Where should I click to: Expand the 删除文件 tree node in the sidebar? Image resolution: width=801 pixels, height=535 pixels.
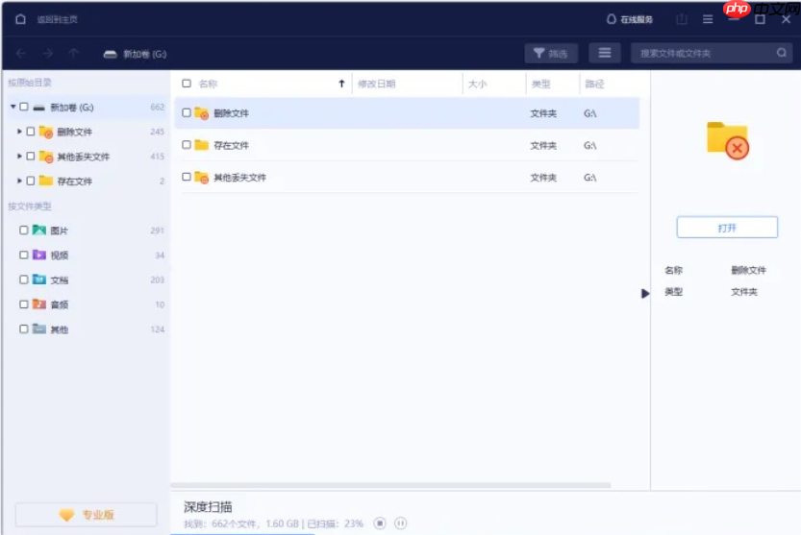[x=19, y=132]
